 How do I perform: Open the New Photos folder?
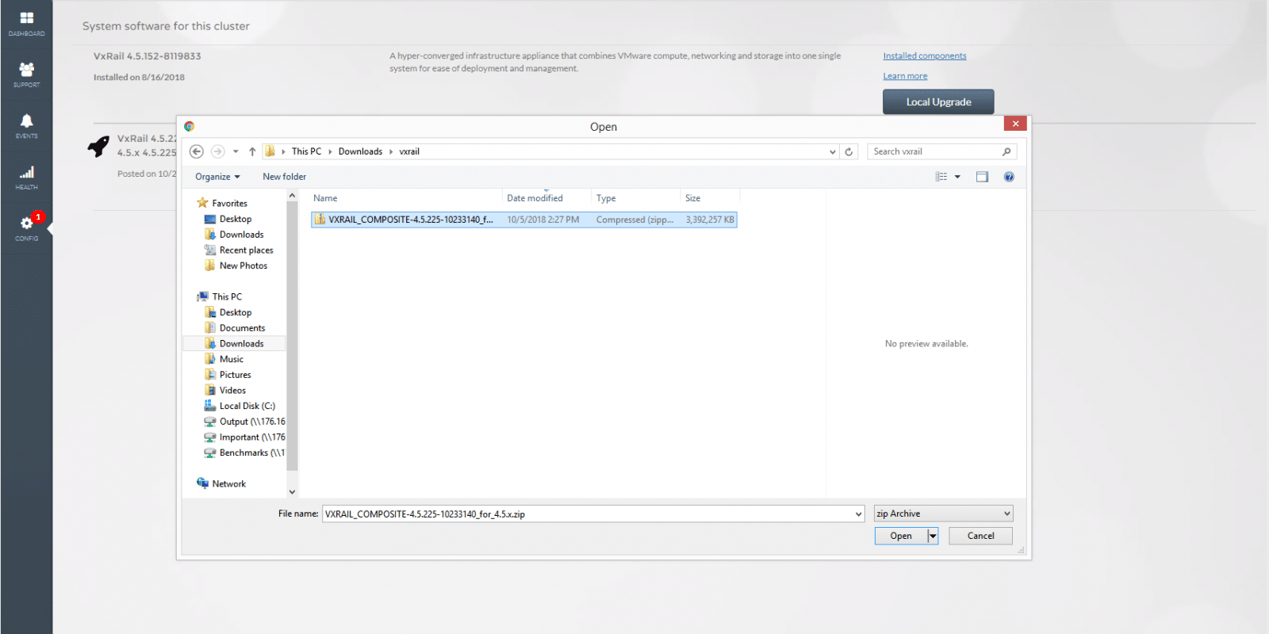[x=236, y=265]
